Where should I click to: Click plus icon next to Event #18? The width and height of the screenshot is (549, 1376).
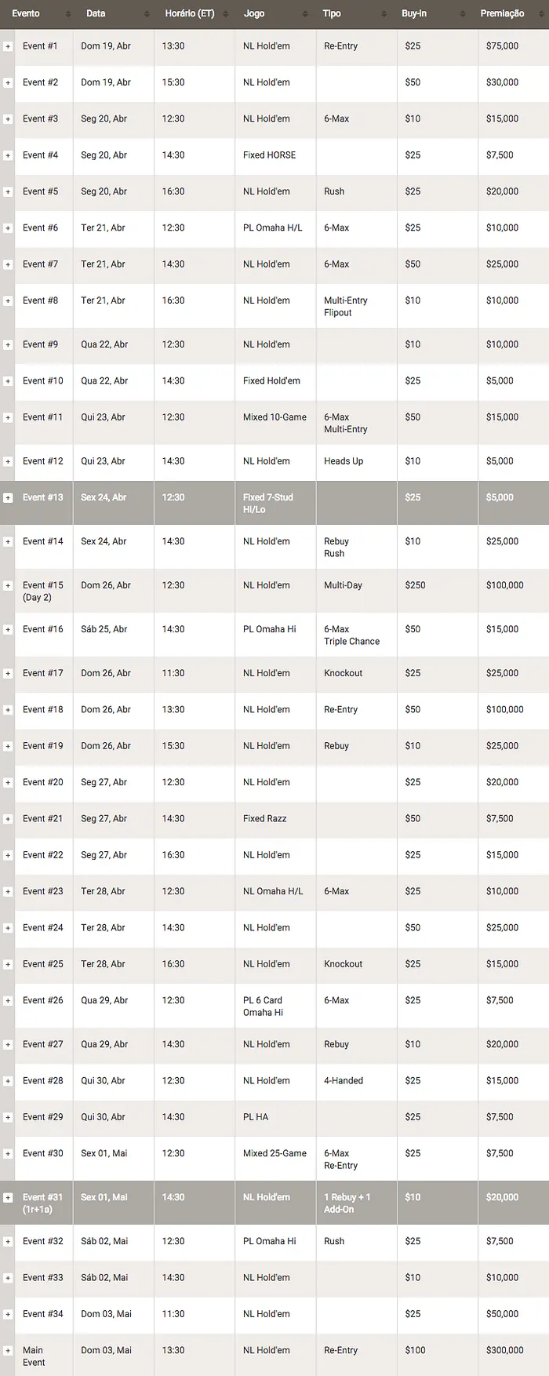coord(8,711)
